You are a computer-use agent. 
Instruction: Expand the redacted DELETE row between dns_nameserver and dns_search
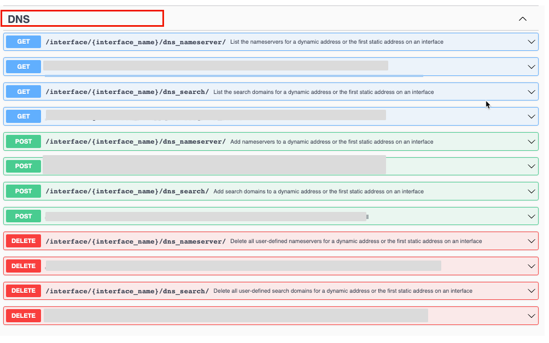point(531,266)
